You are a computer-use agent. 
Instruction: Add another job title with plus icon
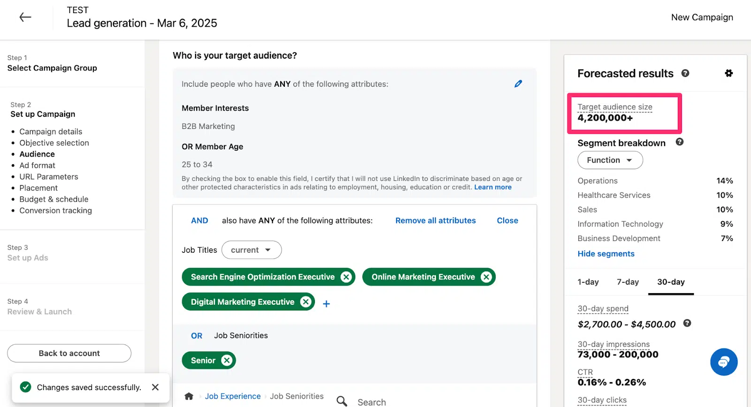[x=326, y=304]
